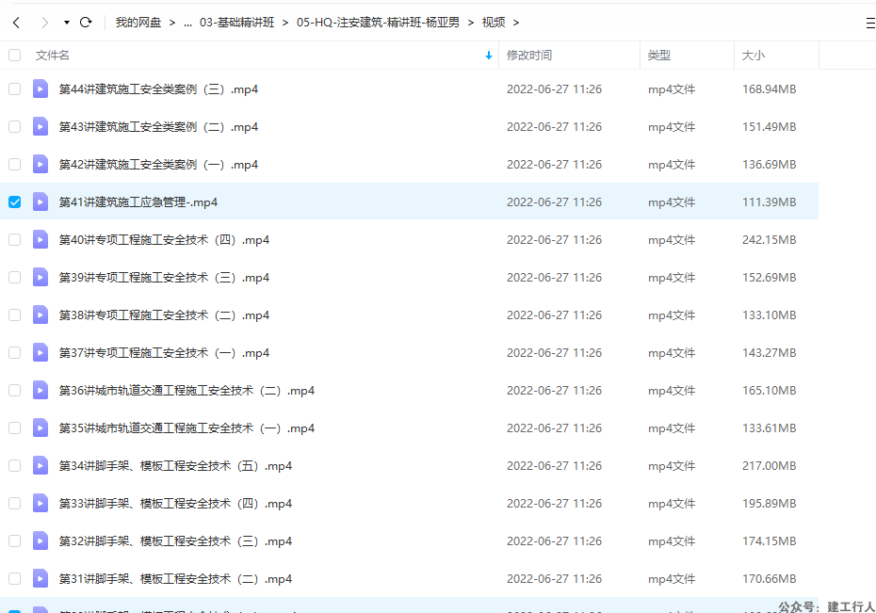The width and height of the screenshot is (876, 613).
Task: Navigate to 03-基础精讲班 breadcrumb folder
Action: pyautogui.click(x=236, y=23)
